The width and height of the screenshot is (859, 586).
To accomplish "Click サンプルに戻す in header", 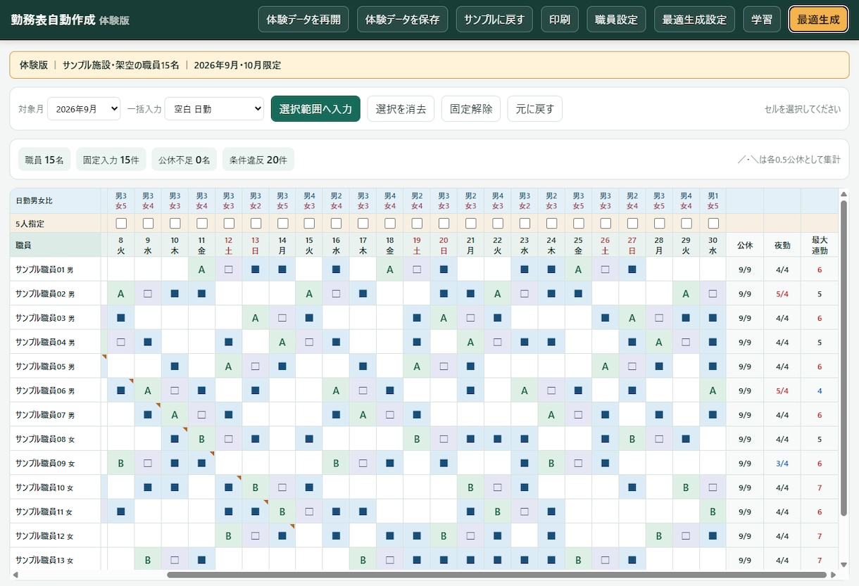I will 495,19.
